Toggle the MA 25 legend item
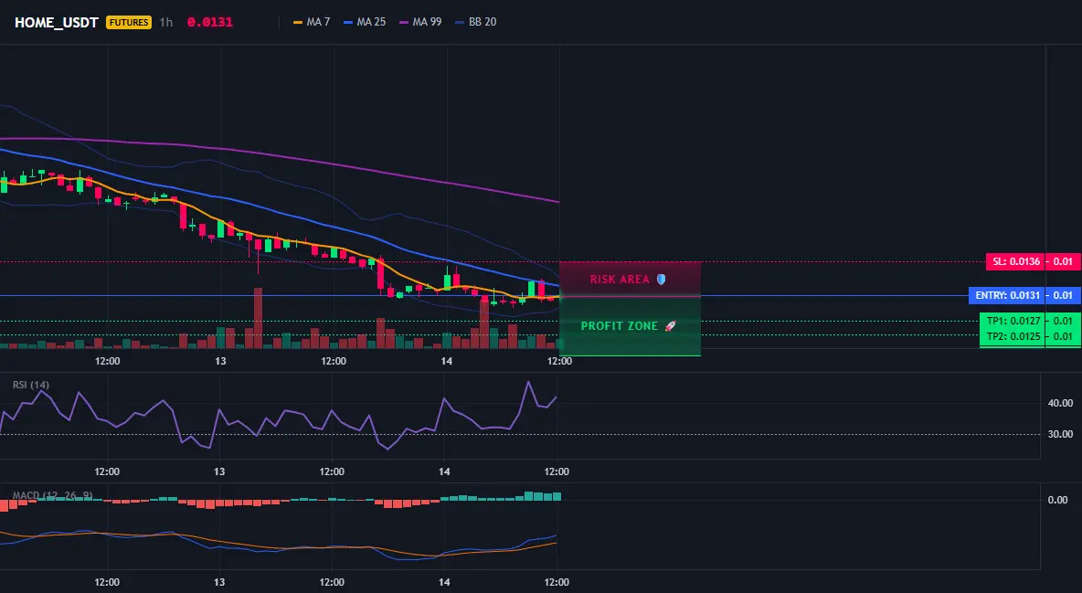This screenshot has height=593, width=1082. pyautogui.click(x=365, y=22)
